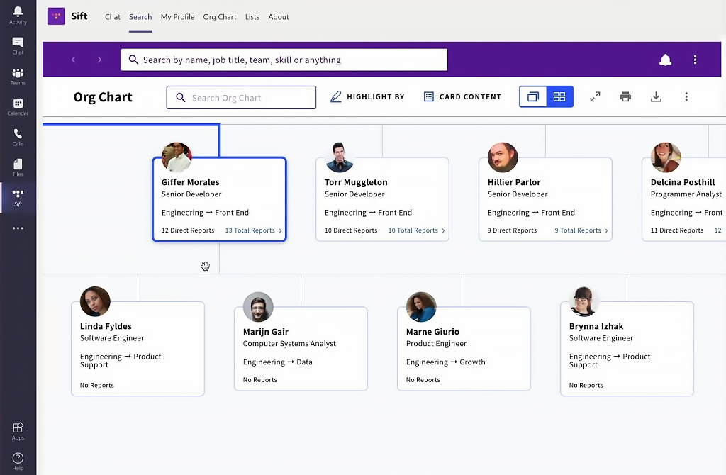Open Giffer Morales name link

[x=190, y=182]
